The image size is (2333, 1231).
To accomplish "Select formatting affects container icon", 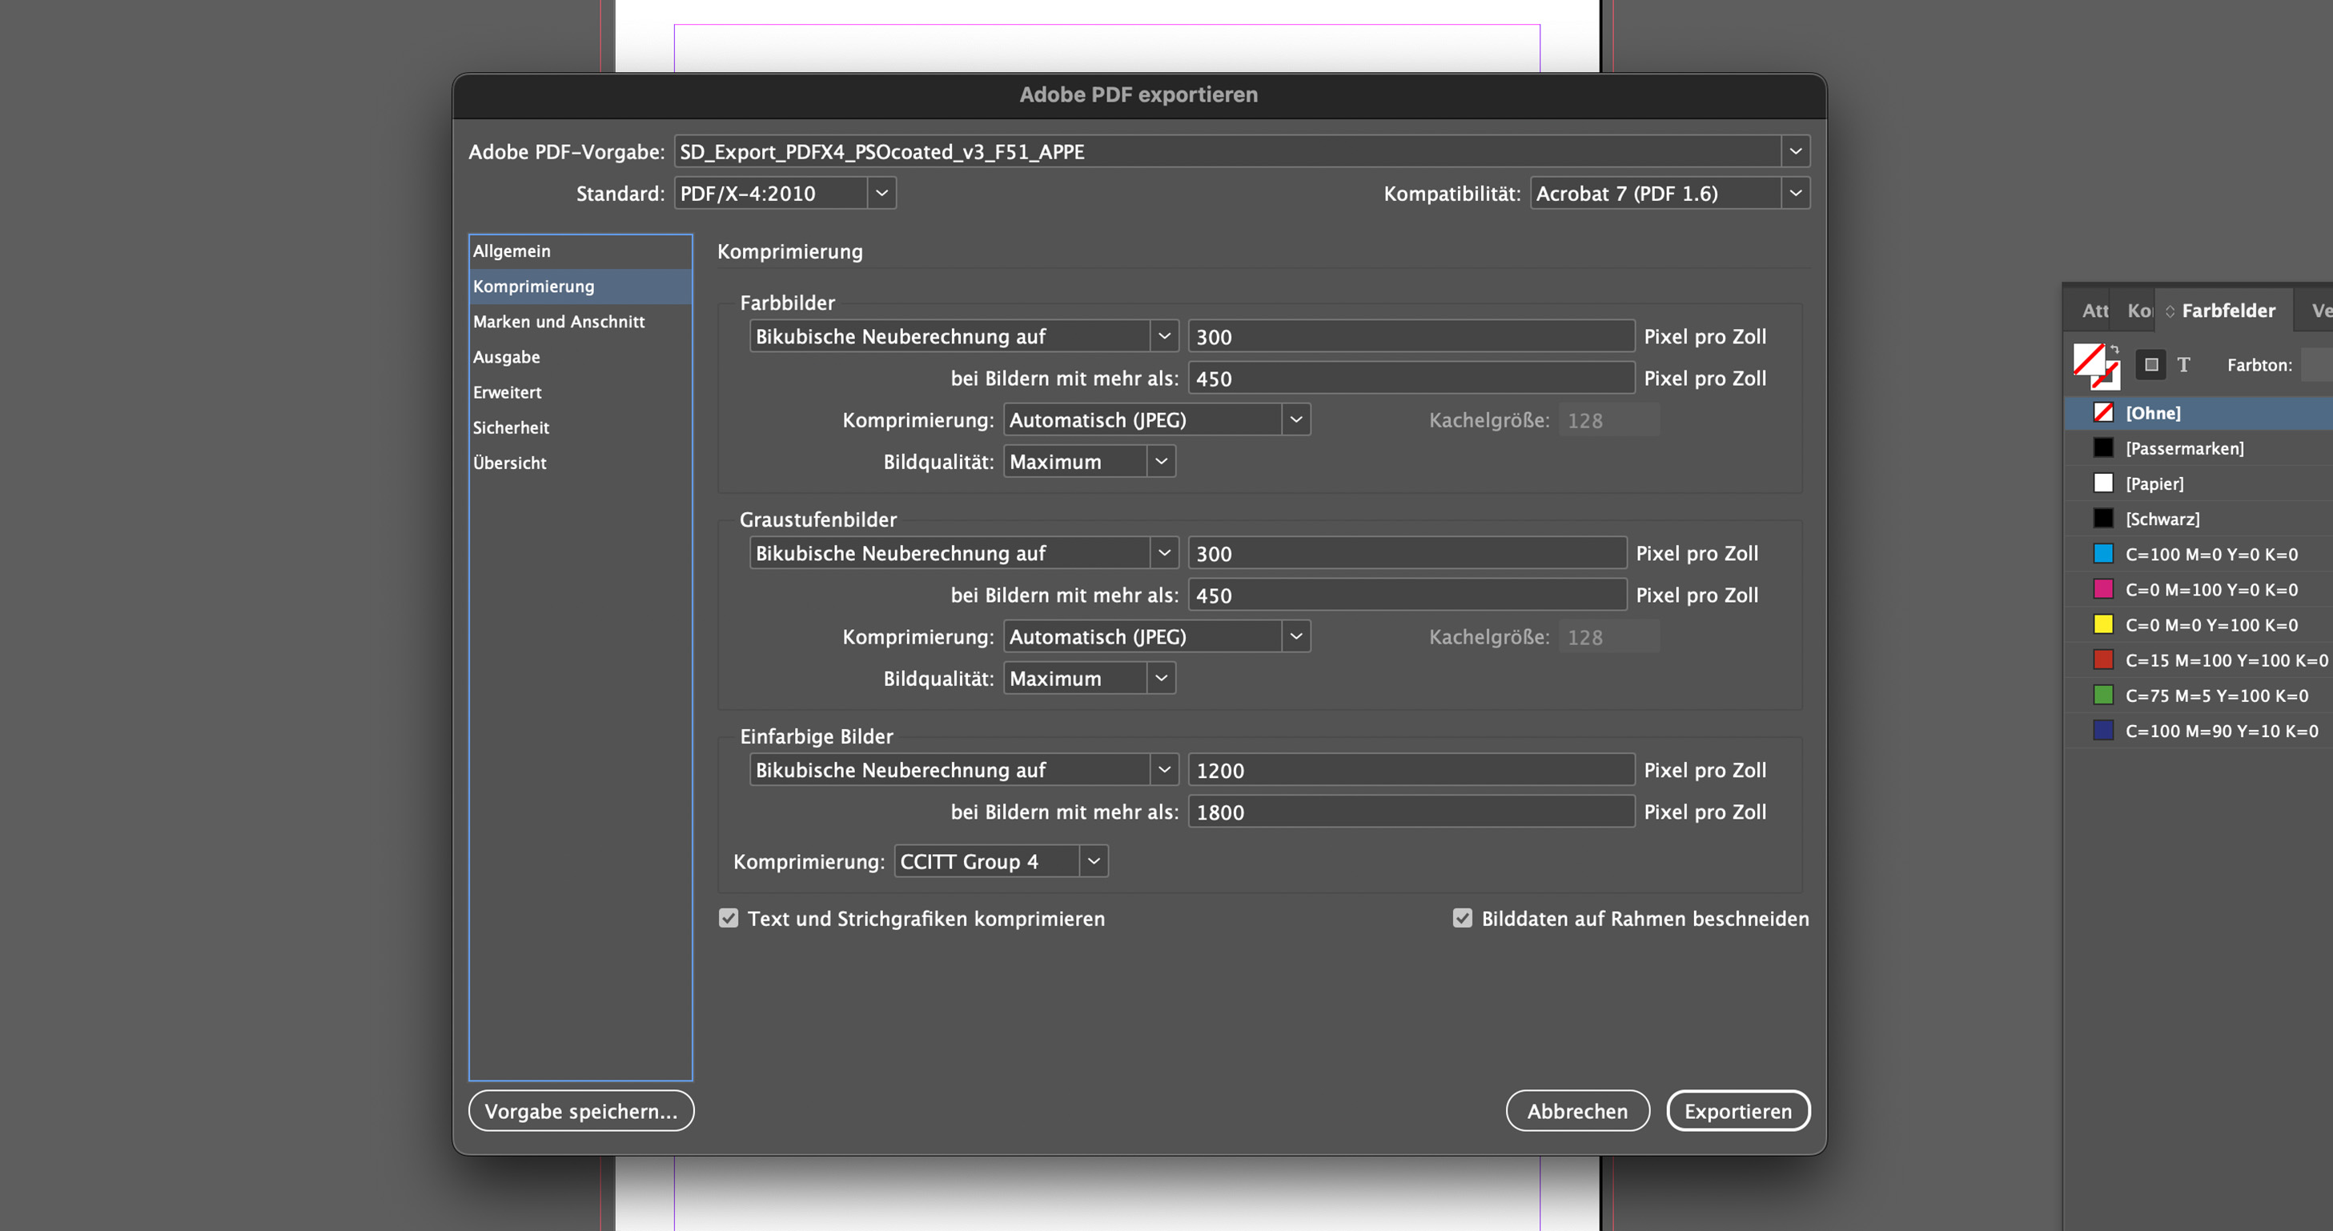I will (x=2151, y=365).
